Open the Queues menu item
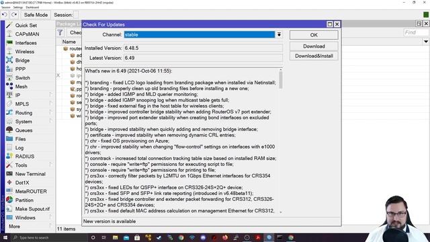Image resolution: width=430 pixels, height=242 pixels. (x=24, y=130)
